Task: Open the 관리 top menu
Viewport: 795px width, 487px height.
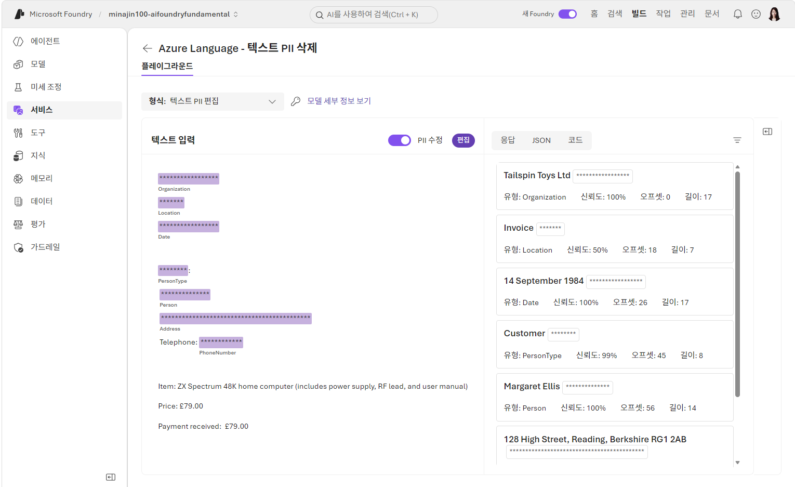Action: pyautogui.click(x=687, y=14)
